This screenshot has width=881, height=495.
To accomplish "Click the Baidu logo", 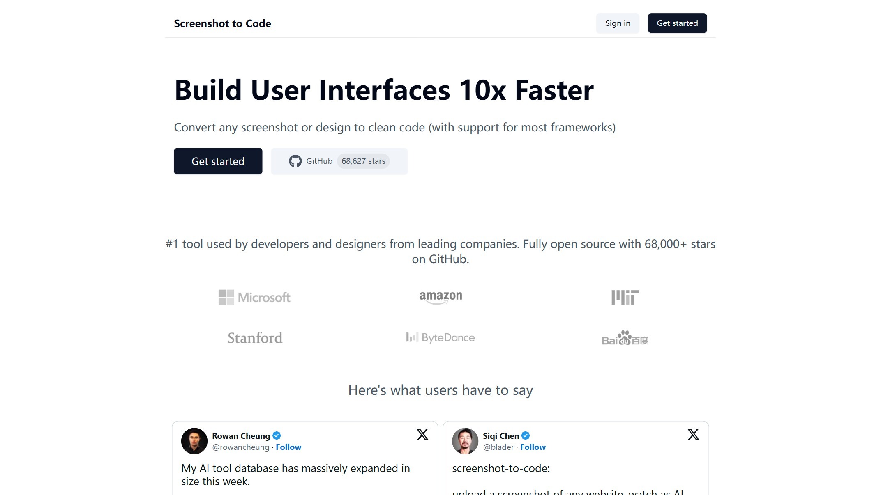I will click(x=625, y=338).
